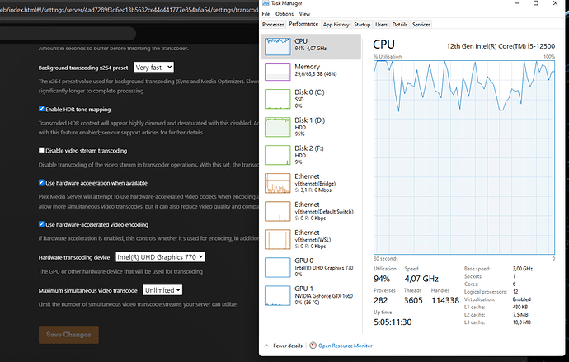Switch to the Services tab
The width and height of the screenshot is (569, 362).
421,24
